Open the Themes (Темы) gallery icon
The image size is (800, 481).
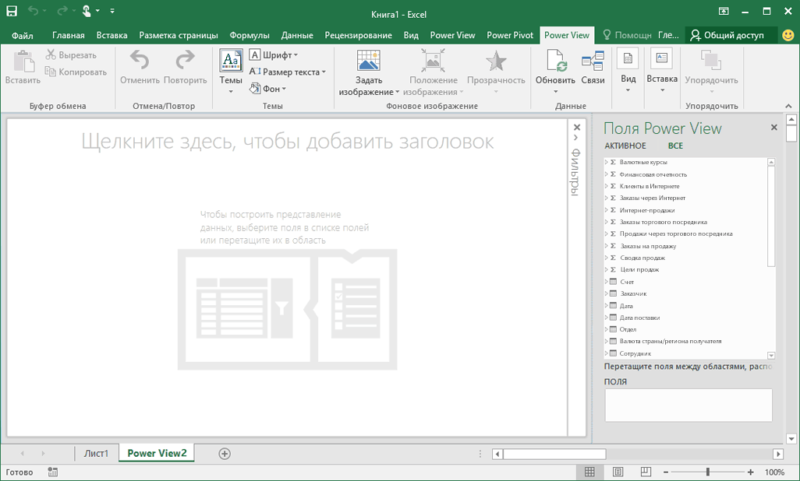point(231,61)
